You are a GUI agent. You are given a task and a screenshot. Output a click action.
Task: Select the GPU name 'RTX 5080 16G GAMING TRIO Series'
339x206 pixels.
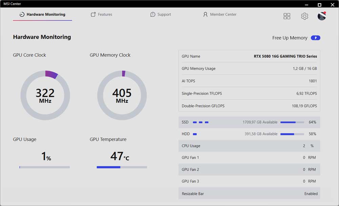point(285,56)
